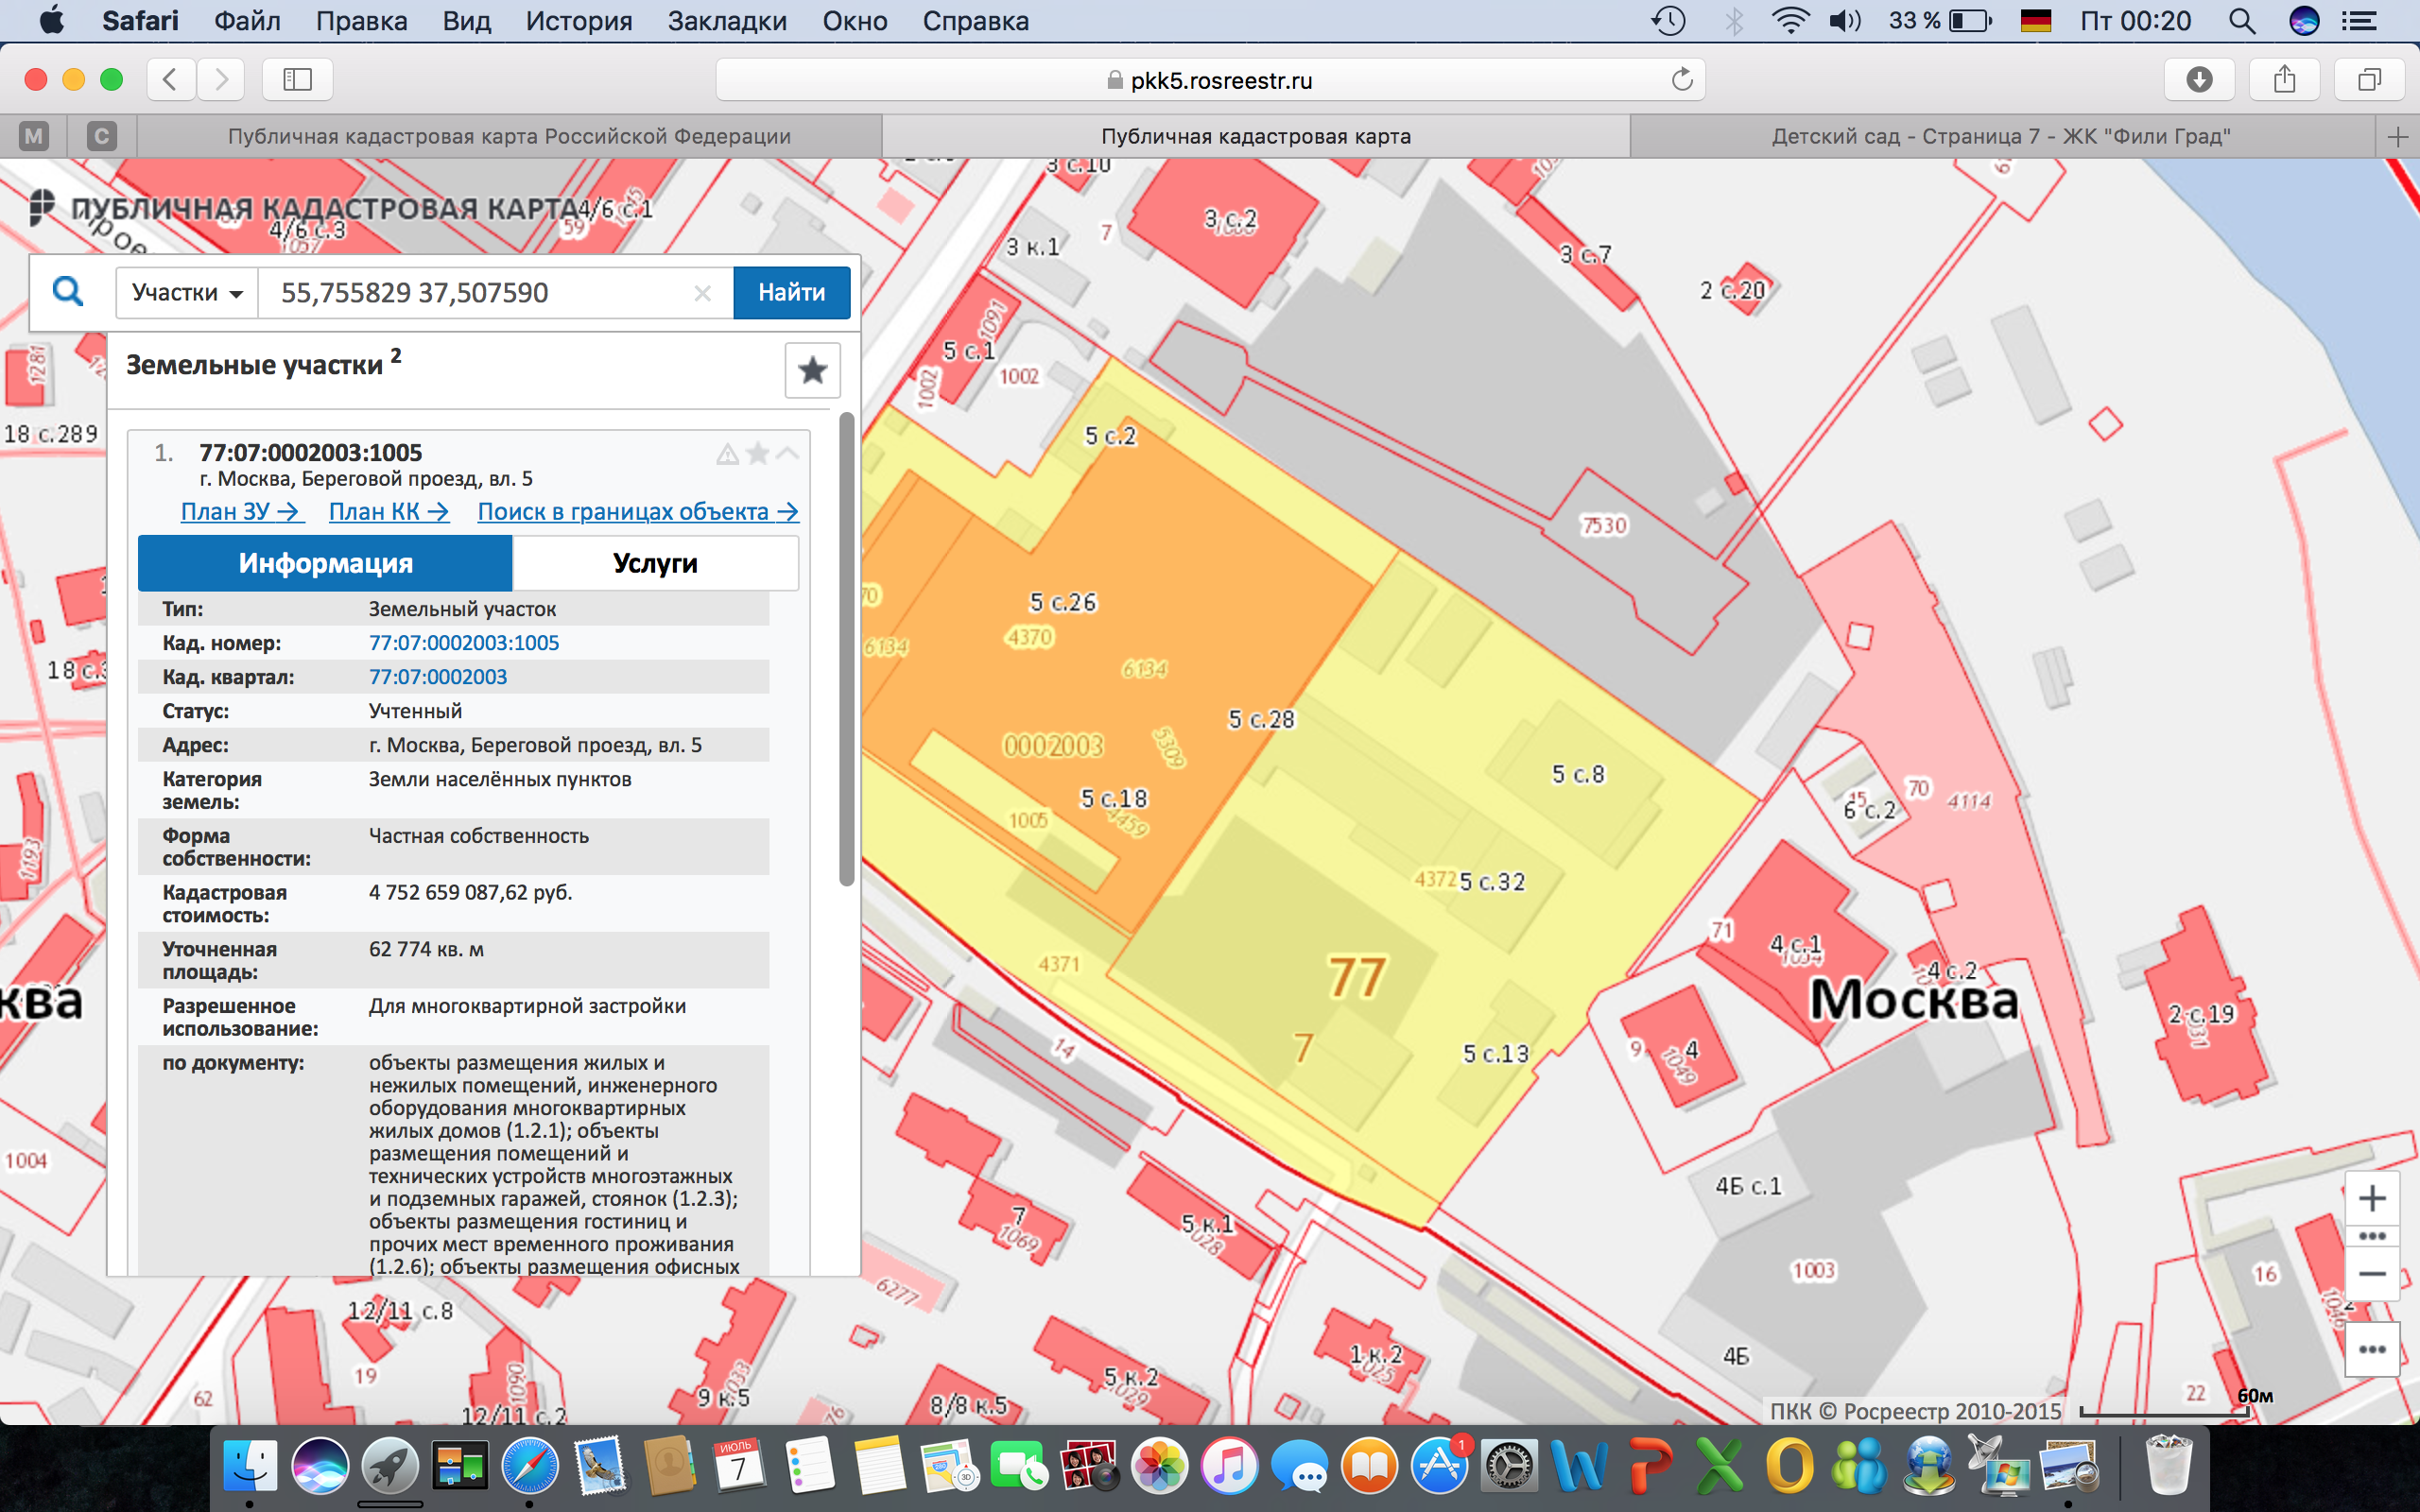
Task: Open Safari downloads button
Action: (x=2199, y=79)
